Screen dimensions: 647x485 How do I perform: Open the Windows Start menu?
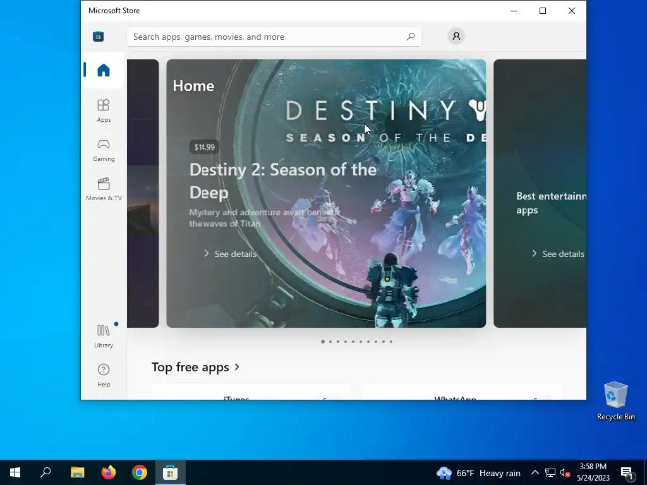pyautogui.click(x=15, y=472)
